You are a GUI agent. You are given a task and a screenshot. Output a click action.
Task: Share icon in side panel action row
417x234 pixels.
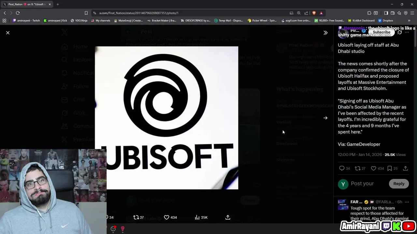[x=406, y=168]
